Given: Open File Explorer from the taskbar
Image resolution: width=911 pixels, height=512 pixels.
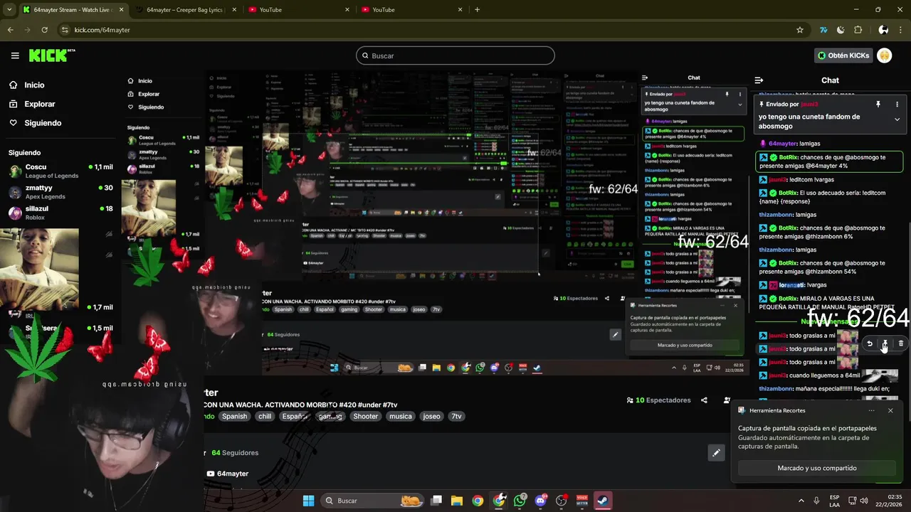Looking at the screenshot, I should [457, 501].
